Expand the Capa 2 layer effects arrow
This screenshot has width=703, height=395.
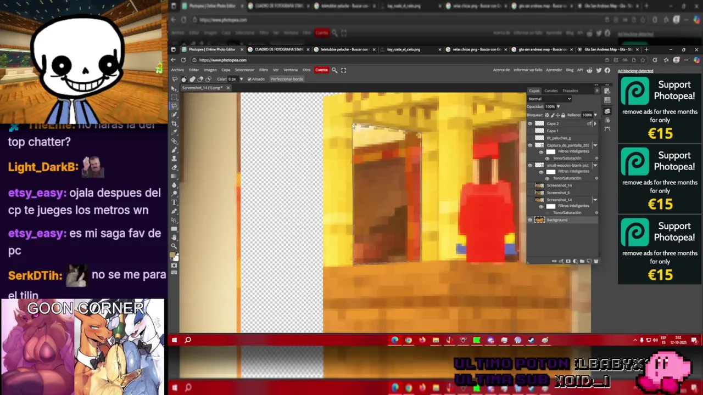tap(595, 123)
